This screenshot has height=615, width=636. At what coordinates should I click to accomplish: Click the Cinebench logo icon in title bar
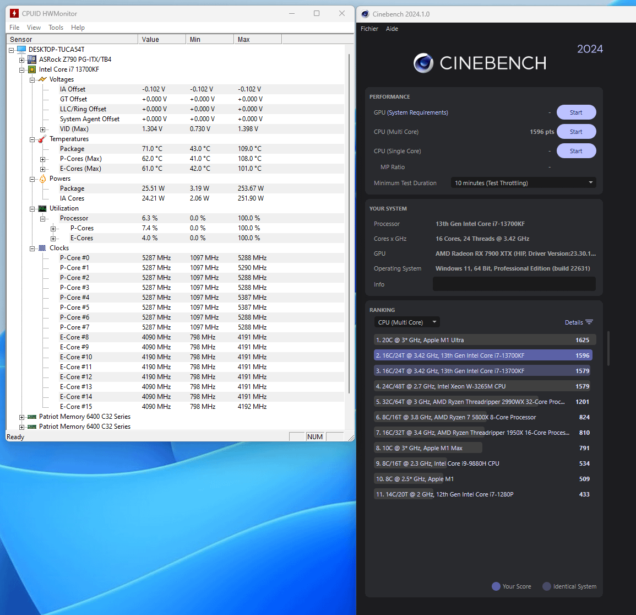(365, 14)
